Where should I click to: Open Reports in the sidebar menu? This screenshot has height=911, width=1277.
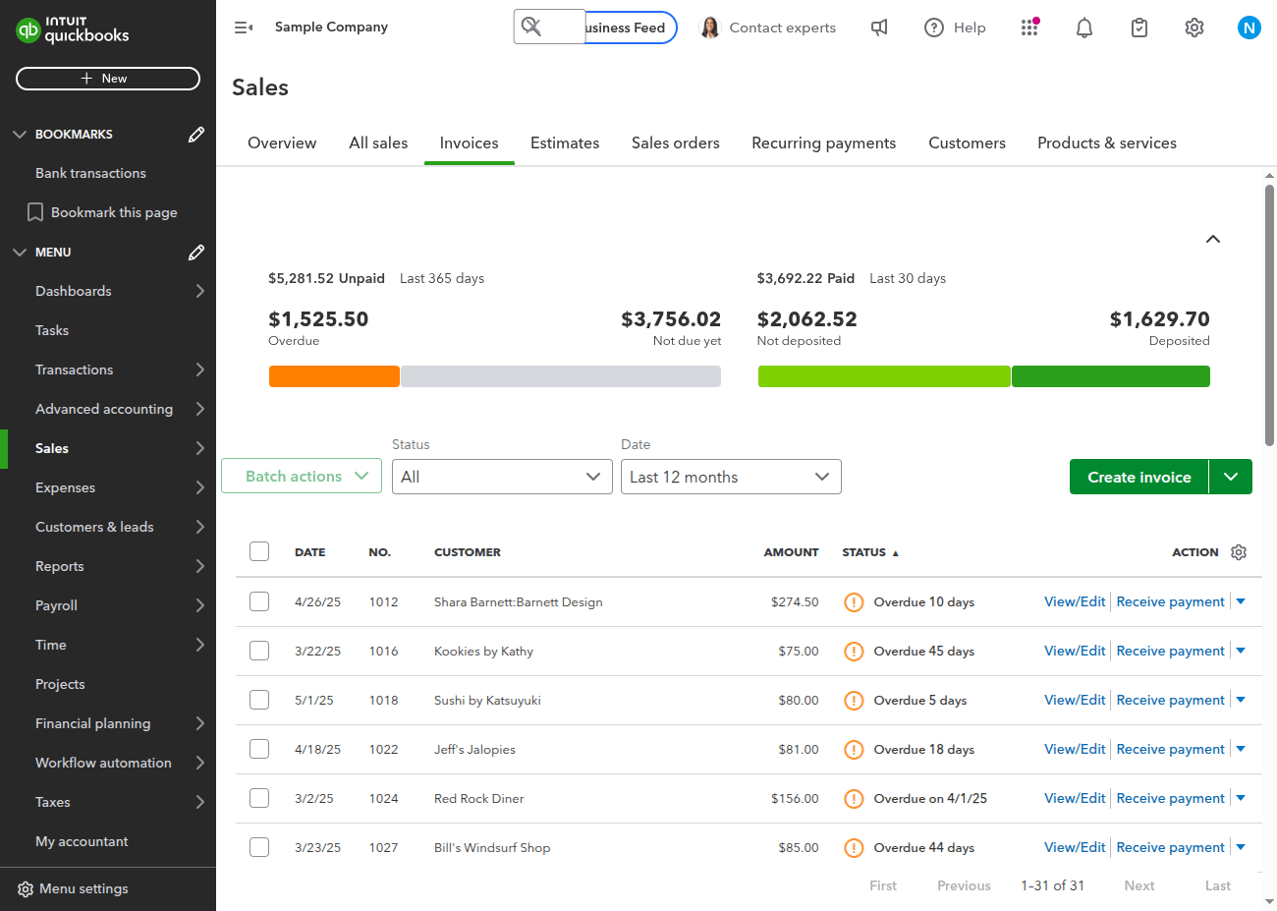[x=60, y=566]
